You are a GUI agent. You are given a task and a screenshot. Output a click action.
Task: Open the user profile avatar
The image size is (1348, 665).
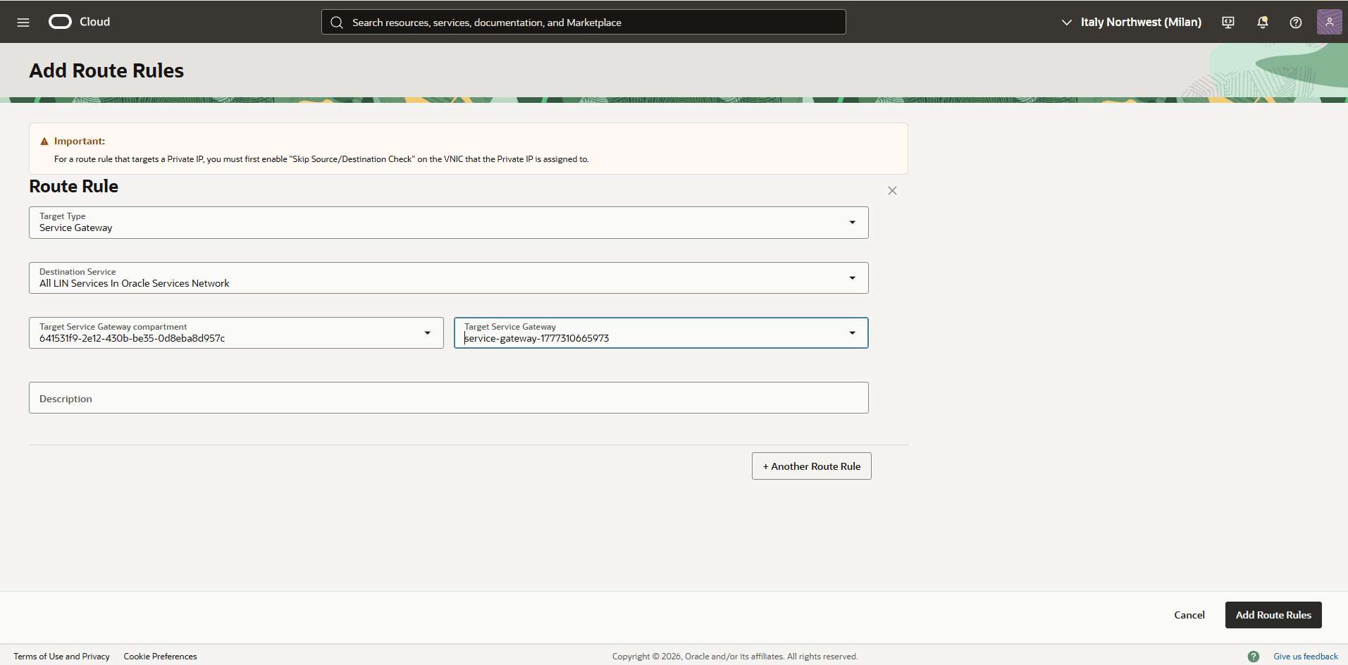click(1329, 22)
